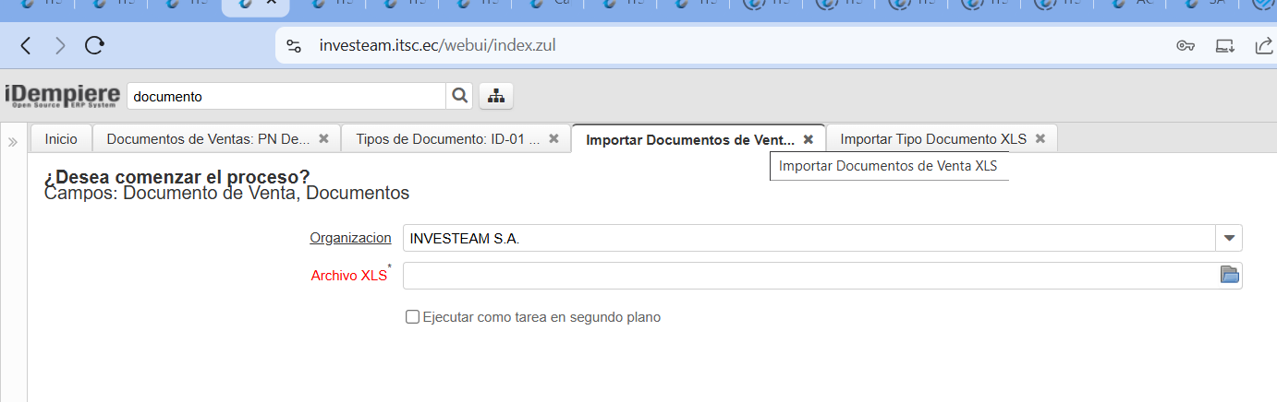
Task: Open Importar Tipo Documento XLS tab
Action: tap(932, 139)
